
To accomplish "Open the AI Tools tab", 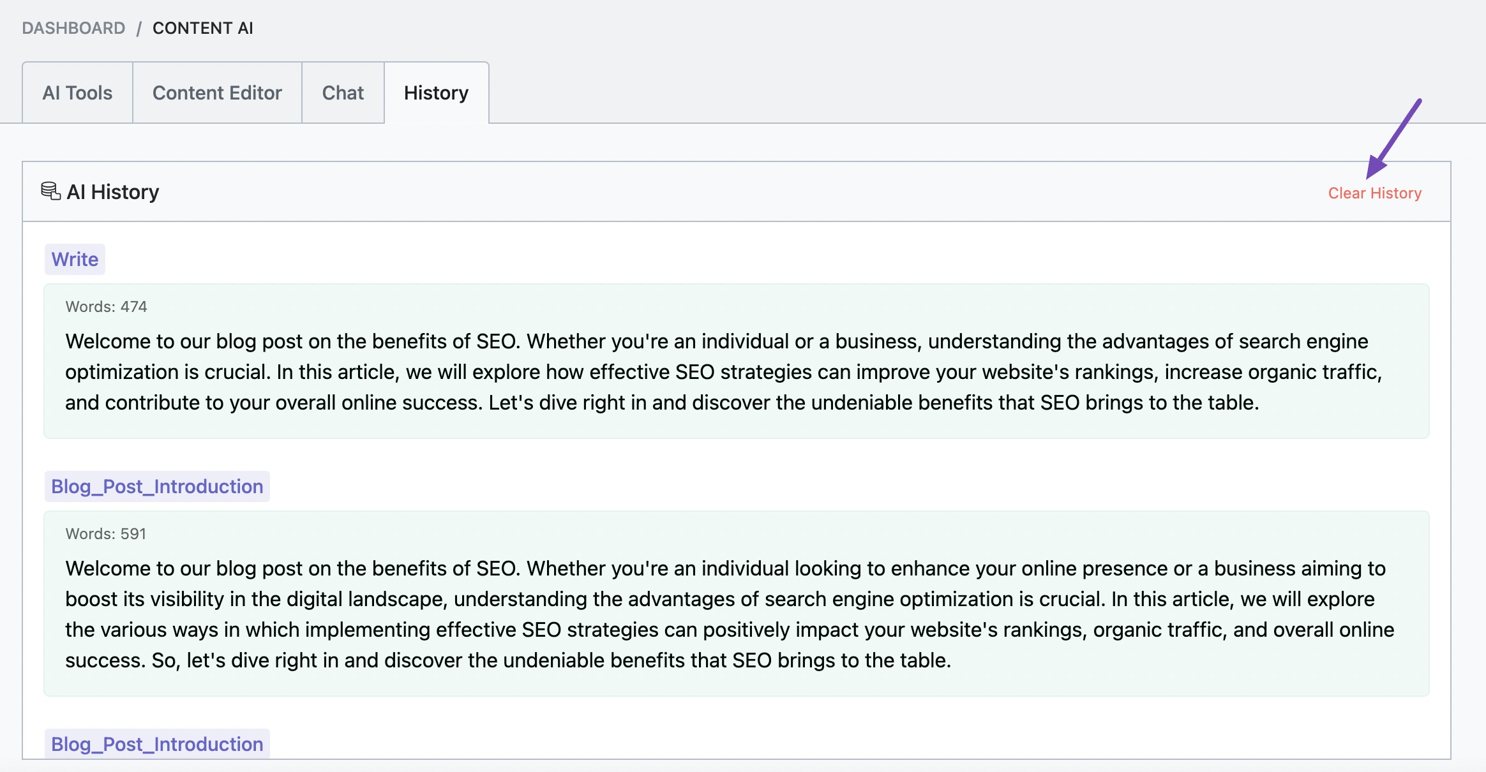I will [x=77, y=93].
